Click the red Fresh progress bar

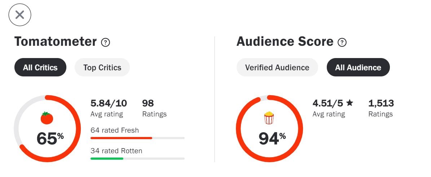point(121,138)
